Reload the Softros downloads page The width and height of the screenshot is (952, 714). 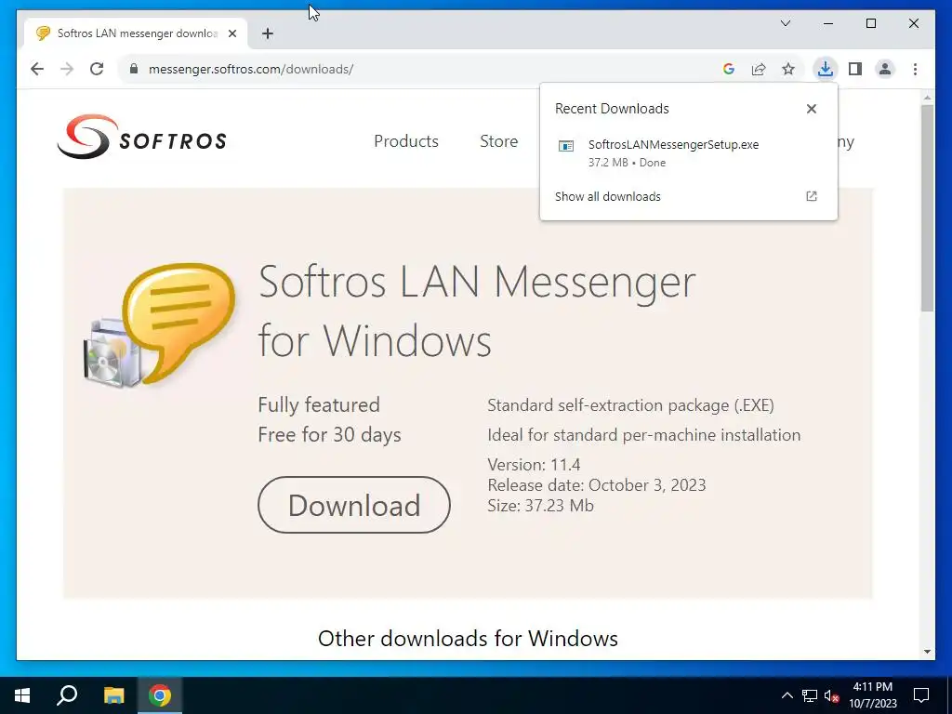97,69
